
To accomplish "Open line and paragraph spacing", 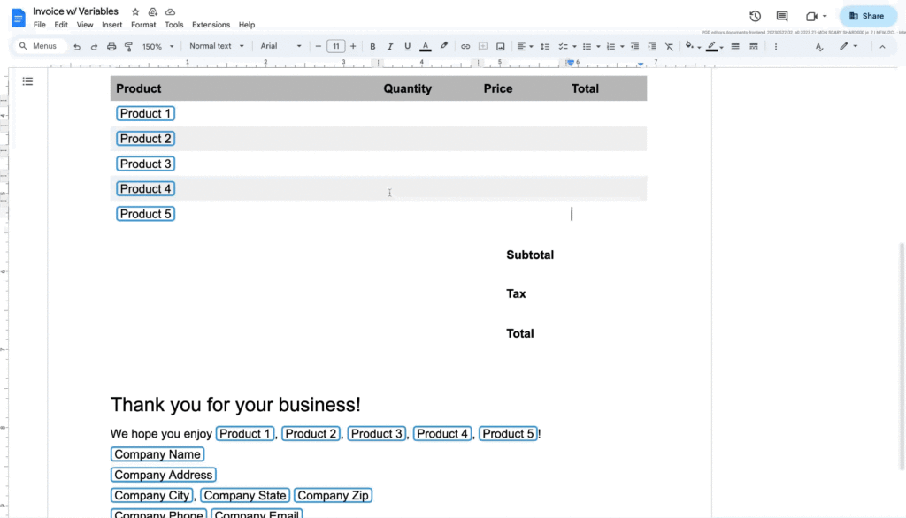I will click(x=544, y=46).
